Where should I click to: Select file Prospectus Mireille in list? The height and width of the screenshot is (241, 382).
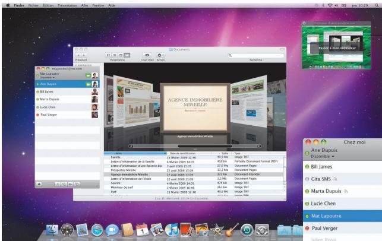(x=194, y=170)
